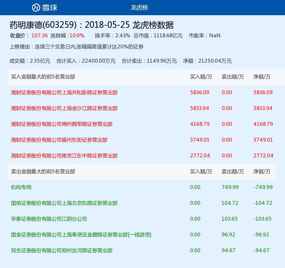The width and height of the screenshot is (285, 268).
Task: Click the 市盈率 NaN text
Action: tap(205, 35)
